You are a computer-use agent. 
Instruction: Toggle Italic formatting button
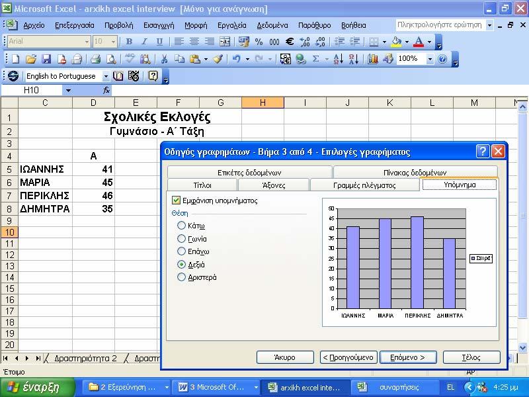click(144, 42)
